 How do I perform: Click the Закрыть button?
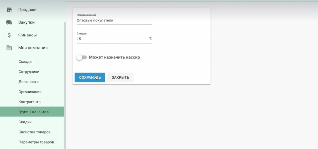pyautogui.click(x=120, y=78)
